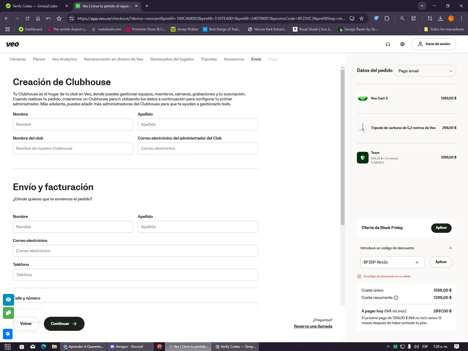Reload the current page
Image resolution: width=468 pixels, height=351 pixels.
[27, 18]
